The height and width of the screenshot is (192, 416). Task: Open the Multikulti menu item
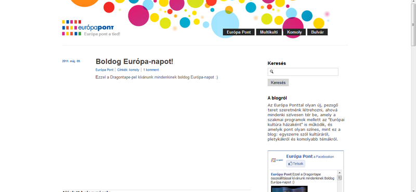pos(269,32)
